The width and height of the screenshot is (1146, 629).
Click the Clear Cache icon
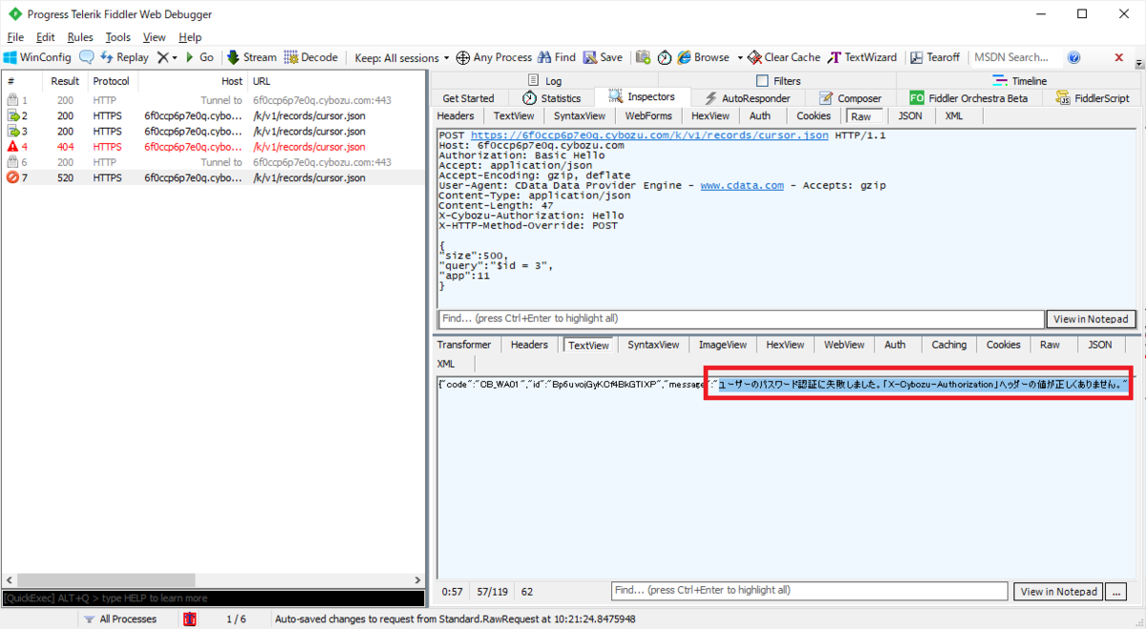754,57
